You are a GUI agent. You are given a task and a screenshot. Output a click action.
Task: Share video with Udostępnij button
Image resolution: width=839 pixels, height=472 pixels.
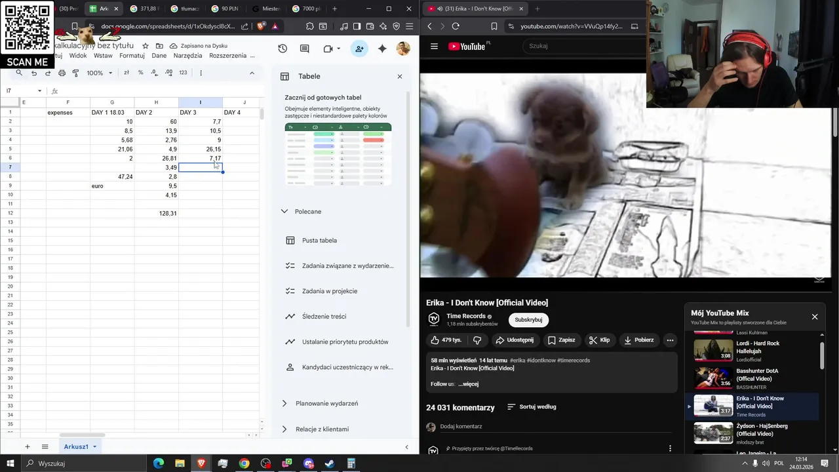click(515, 340)
